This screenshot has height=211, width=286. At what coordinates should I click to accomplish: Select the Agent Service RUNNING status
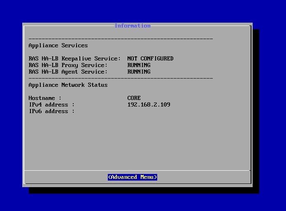coord(139,72)
